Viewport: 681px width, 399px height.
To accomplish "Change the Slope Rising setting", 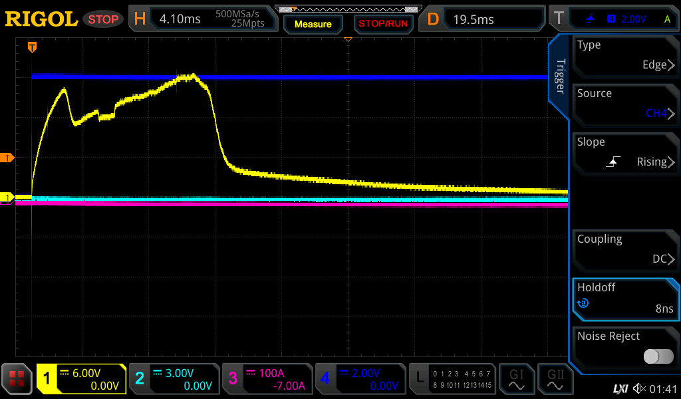I will (x=625, y=152).
